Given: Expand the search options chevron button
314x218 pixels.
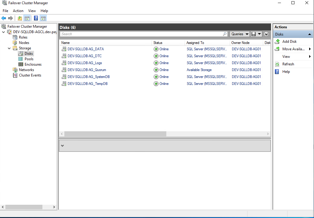Looking at the screenshot, I should 266,34.
